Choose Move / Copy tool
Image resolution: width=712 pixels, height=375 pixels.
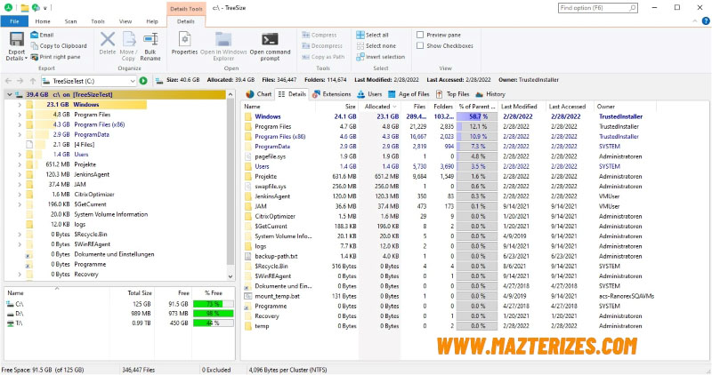pos(128,46)
